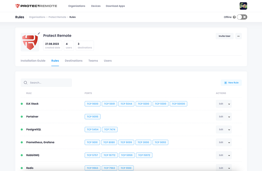Click the TCP 15772 port tag
This screenshot has height=171, width=262.
pos(109,155)
